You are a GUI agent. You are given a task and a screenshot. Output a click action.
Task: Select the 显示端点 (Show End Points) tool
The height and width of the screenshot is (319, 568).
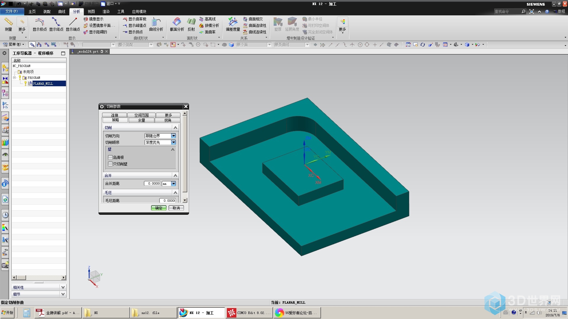click(x=73, y=24)
